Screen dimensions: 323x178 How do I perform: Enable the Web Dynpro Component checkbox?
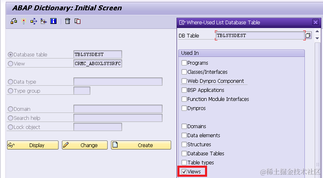pos(184,81)
